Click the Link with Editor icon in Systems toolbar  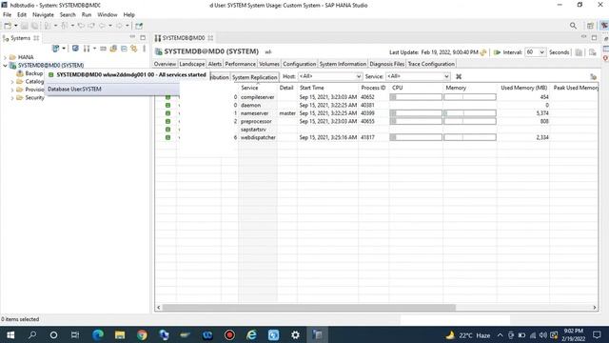point(133,49)
